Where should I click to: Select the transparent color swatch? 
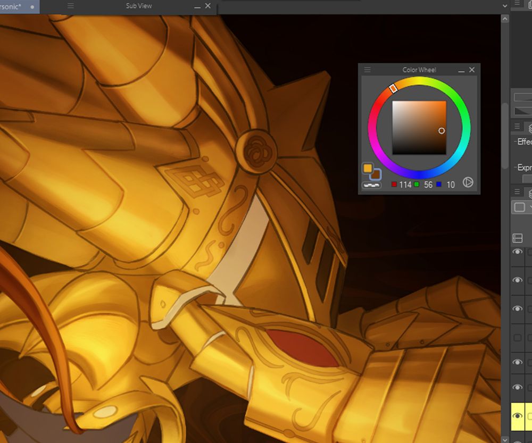click(371, 185)
